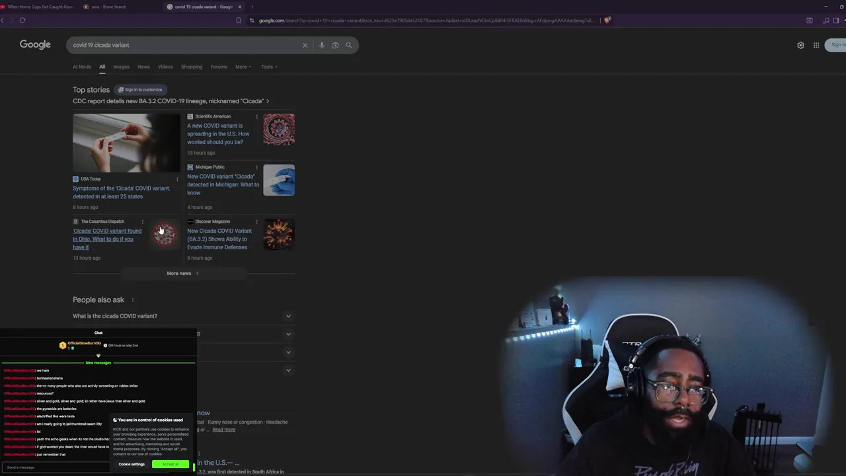Viewport: 846px width, 476px height.
Task: Expand the second People also ask chevron
Action: click(x=288, y=334)
